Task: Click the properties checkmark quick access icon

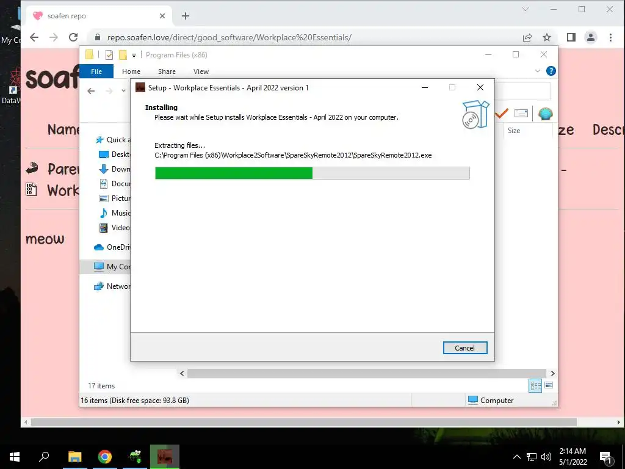Action: tap(109, 55)
